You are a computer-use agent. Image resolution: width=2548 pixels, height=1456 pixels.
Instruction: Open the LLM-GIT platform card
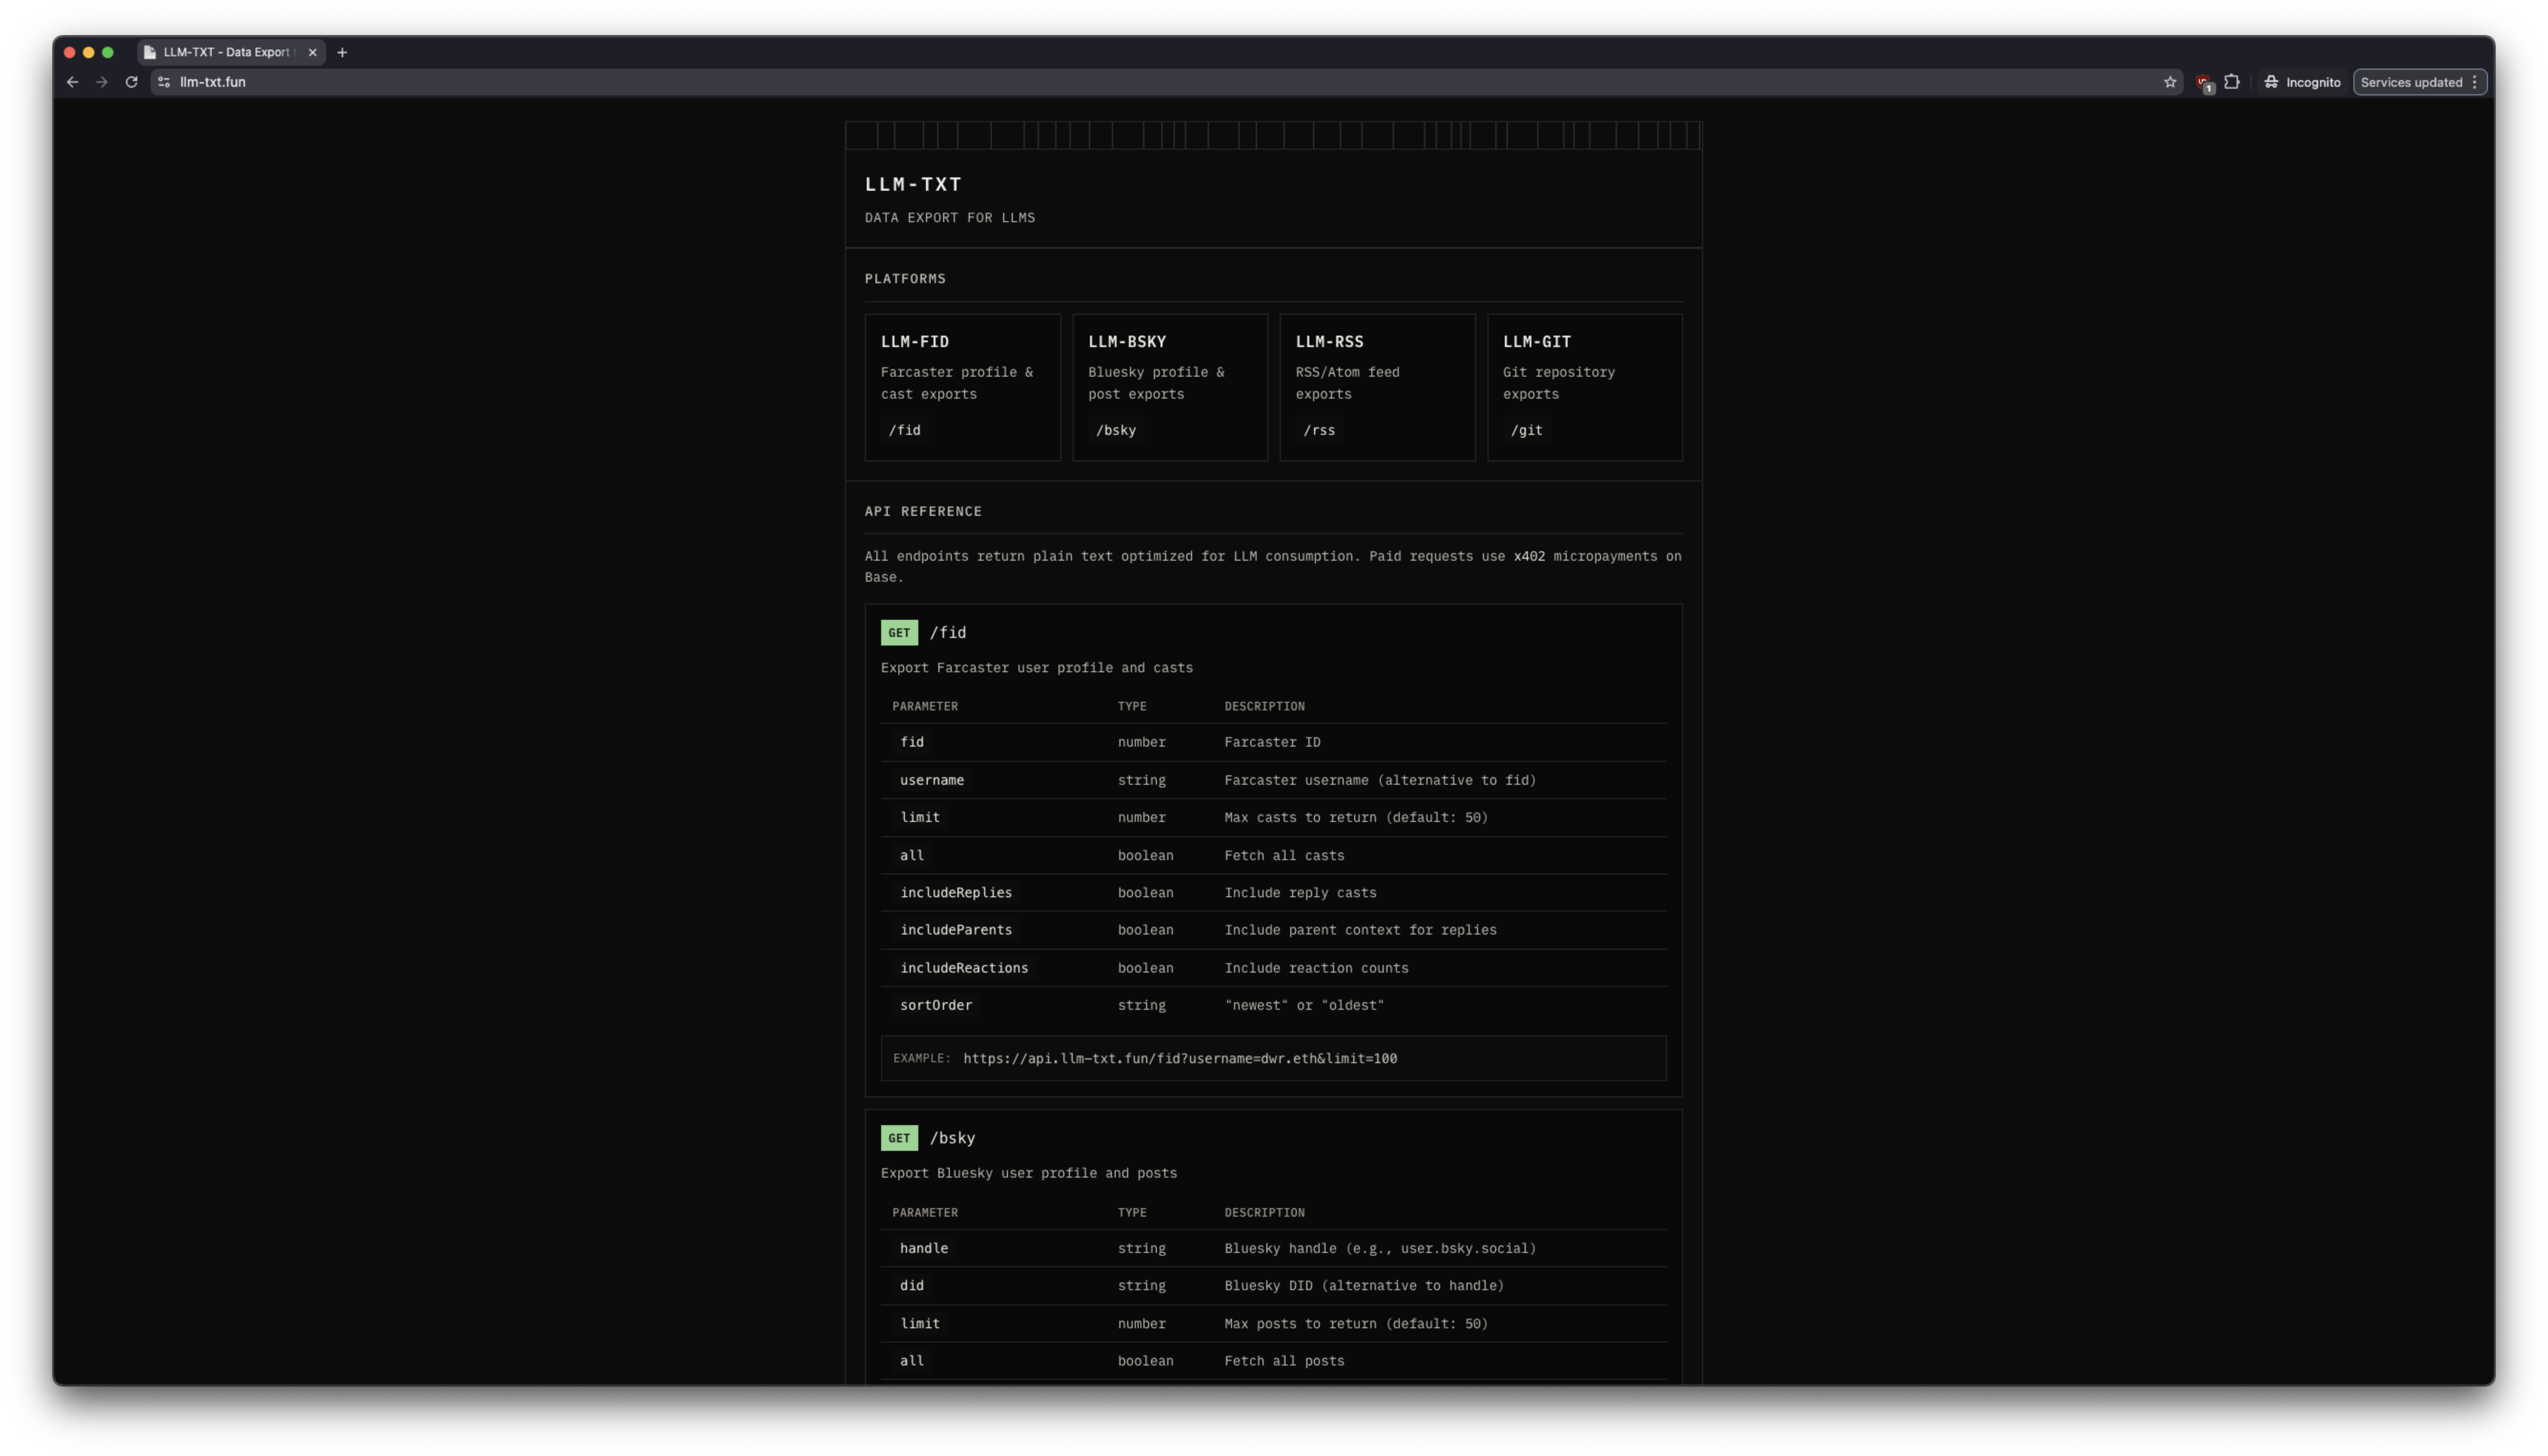coord(1584,387)
